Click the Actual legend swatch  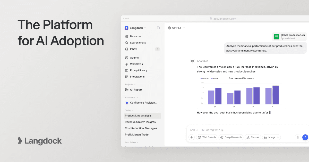212,78
